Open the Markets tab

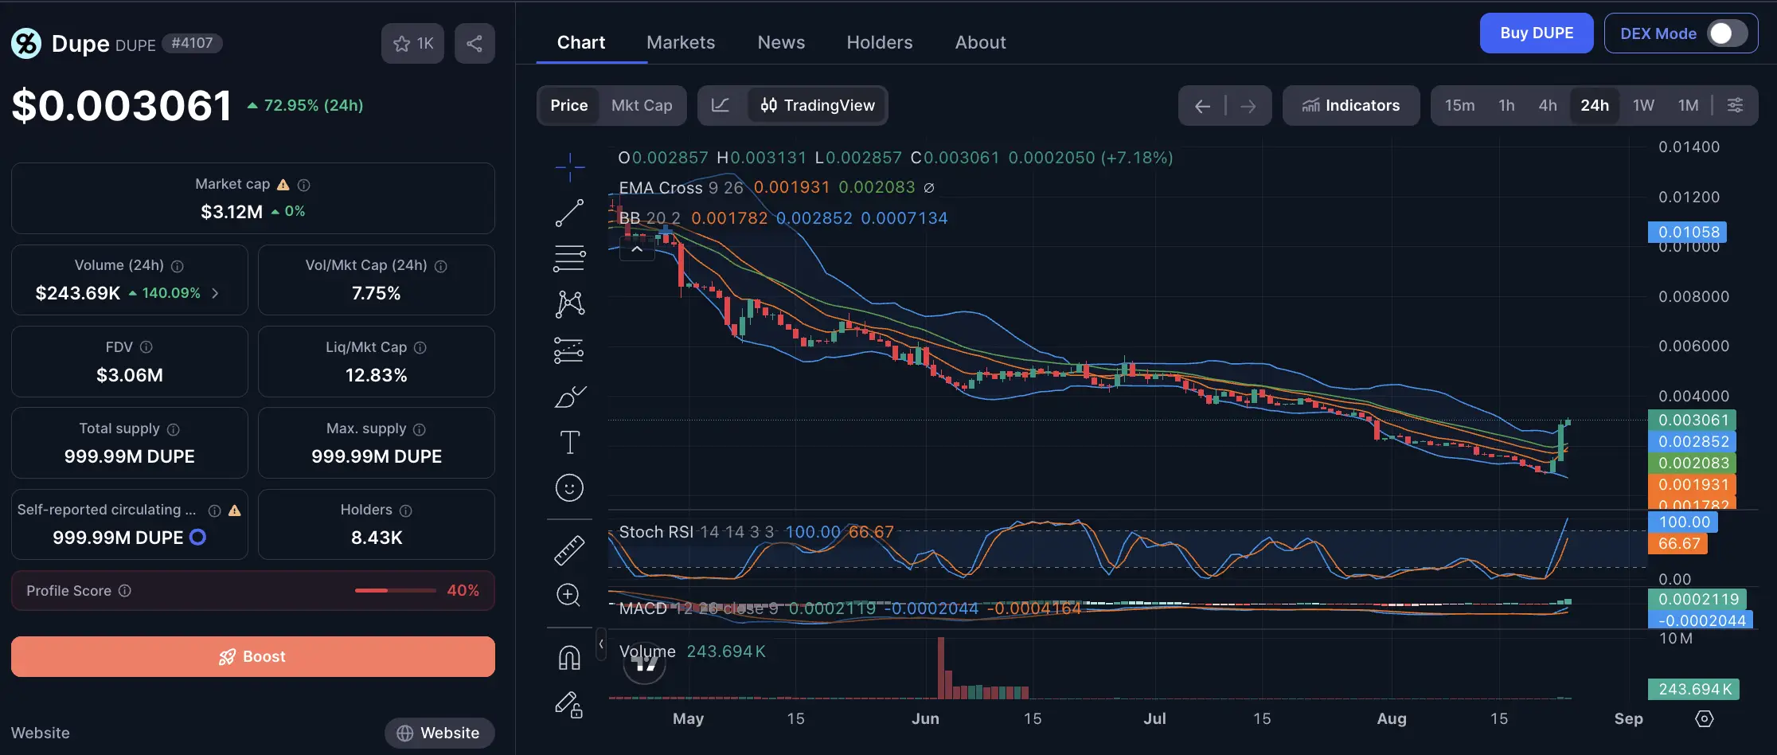[681, 42]
